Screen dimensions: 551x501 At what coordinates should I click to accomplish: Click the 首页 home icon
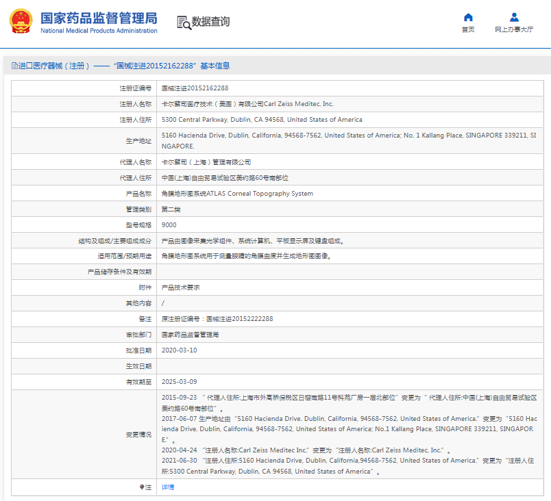[x=468, y=16]
